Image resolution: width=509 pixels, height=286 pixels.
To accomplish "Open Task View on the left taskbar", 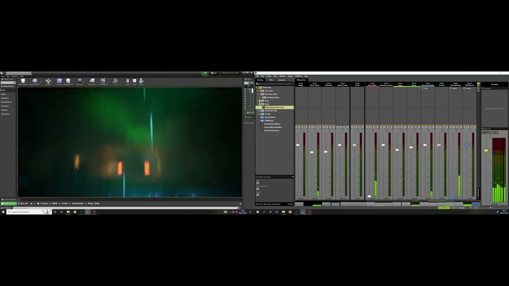I will 61,212.
